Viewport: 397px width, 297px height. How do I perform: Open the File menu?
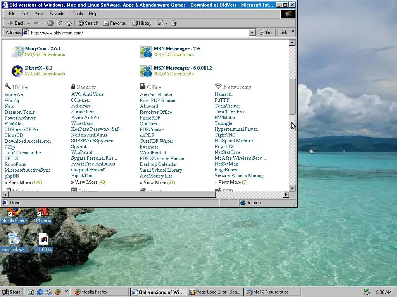coord(12,14)
